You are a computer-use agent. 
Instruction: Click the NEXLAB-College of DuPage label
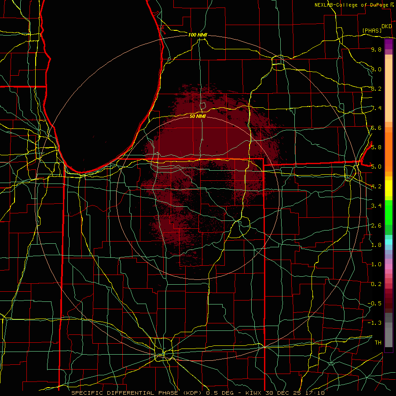(351, 5)
